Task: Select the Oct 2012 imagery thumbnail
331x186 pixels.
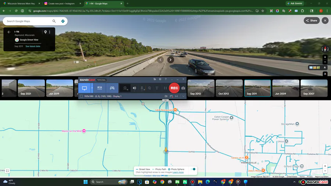Action: click(229, 88)
